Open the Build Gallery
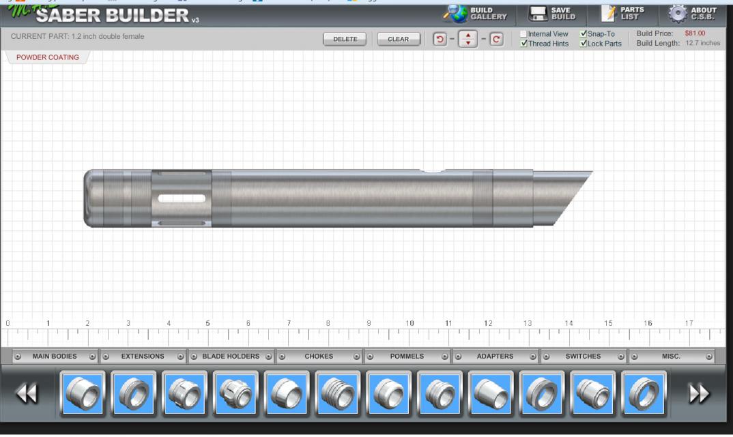The height and width of the screenshot is (437, 733). click(x=476, y=13)
